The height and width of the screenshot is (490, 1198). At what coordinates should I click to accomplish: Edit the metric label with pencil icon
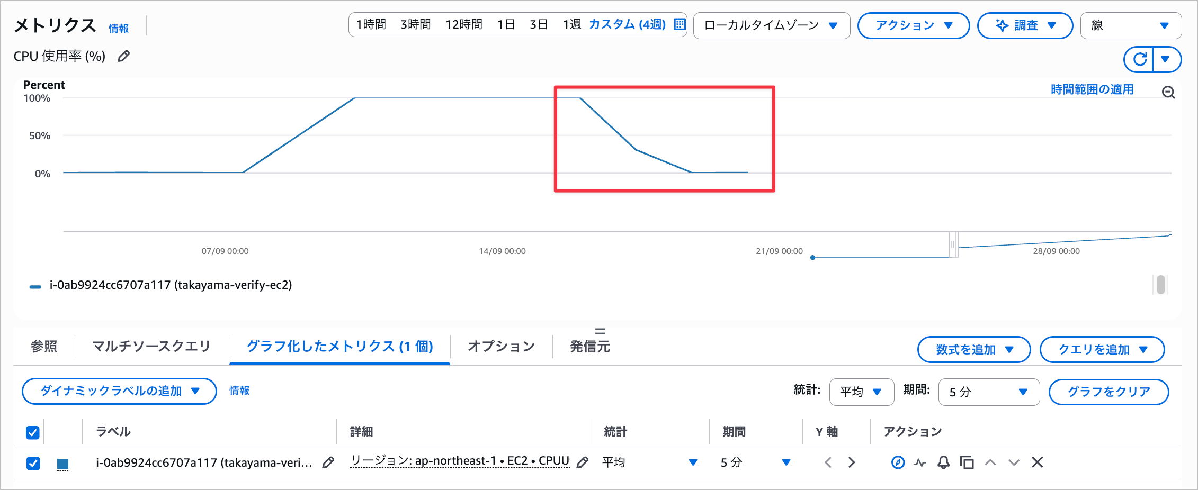(x=328, y=462)
